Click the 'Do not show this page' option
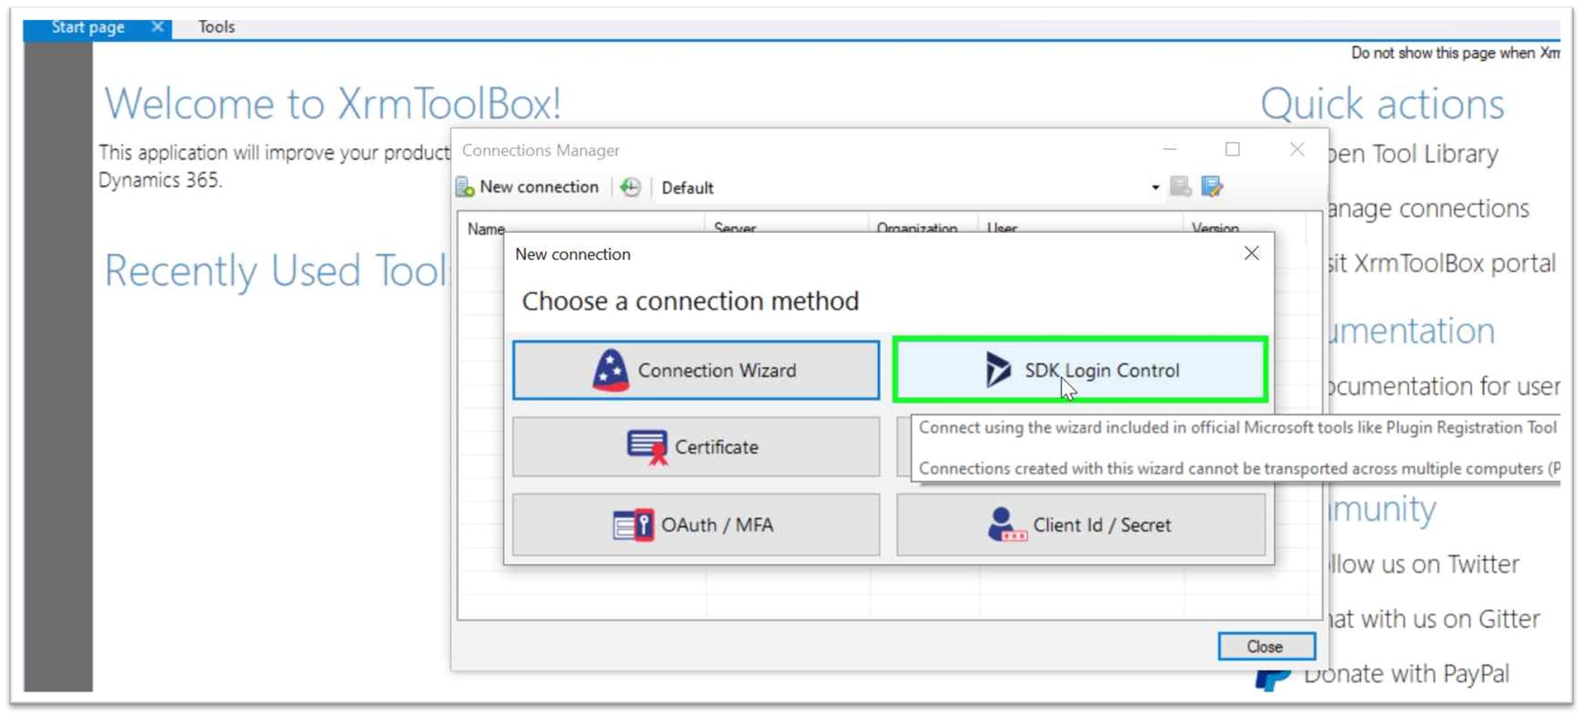This screenshot has height=717, width=1583. 1456,53
